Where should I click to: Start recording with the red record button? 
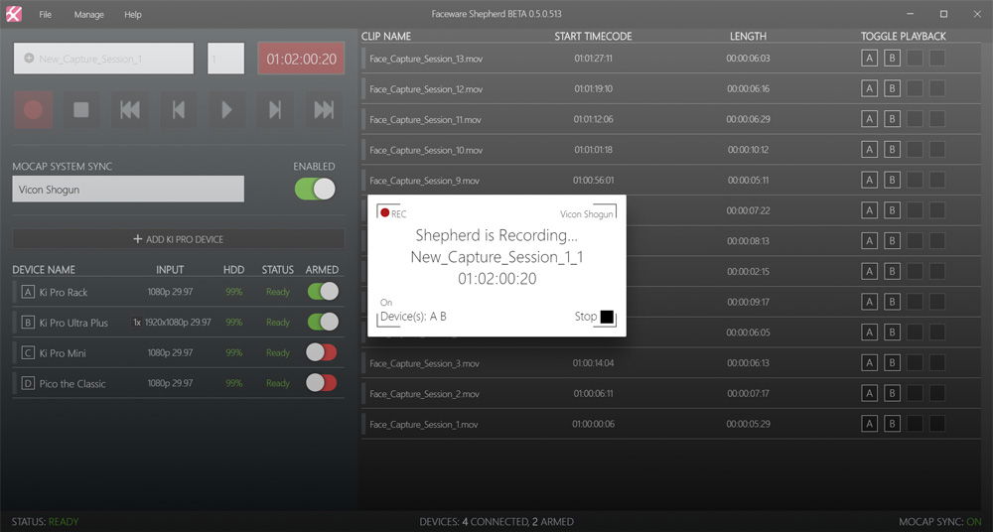(33, 109)
